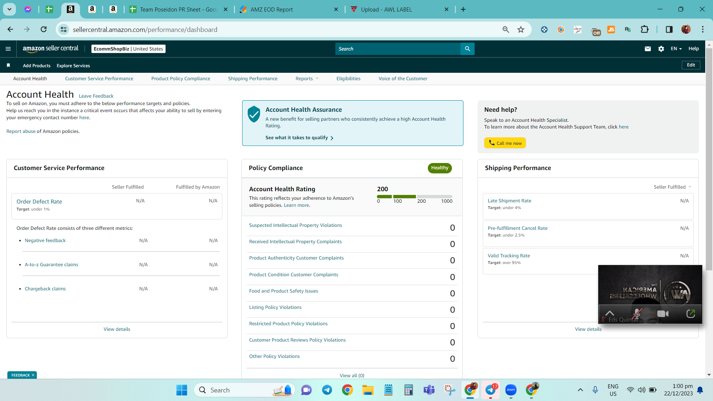This screenshot has width=713, height=401.
Task: Open Zoom from the taskbar
Action: pyautogui.click(x=511, y=390)
